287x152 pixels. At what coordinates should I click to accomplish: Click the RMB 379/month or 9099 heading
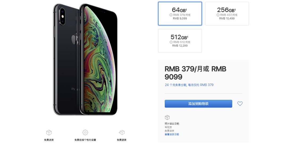[195, 73]
